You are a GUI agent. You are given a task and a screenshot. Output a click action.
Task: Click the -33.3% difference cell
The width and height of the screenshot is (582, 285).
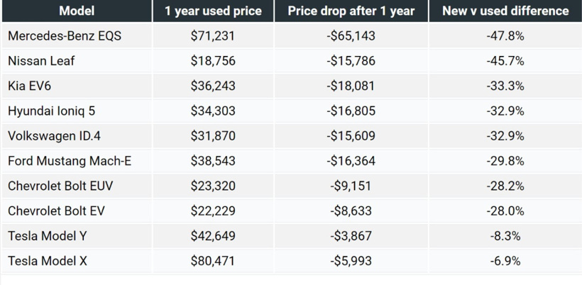tap(505, 86)
